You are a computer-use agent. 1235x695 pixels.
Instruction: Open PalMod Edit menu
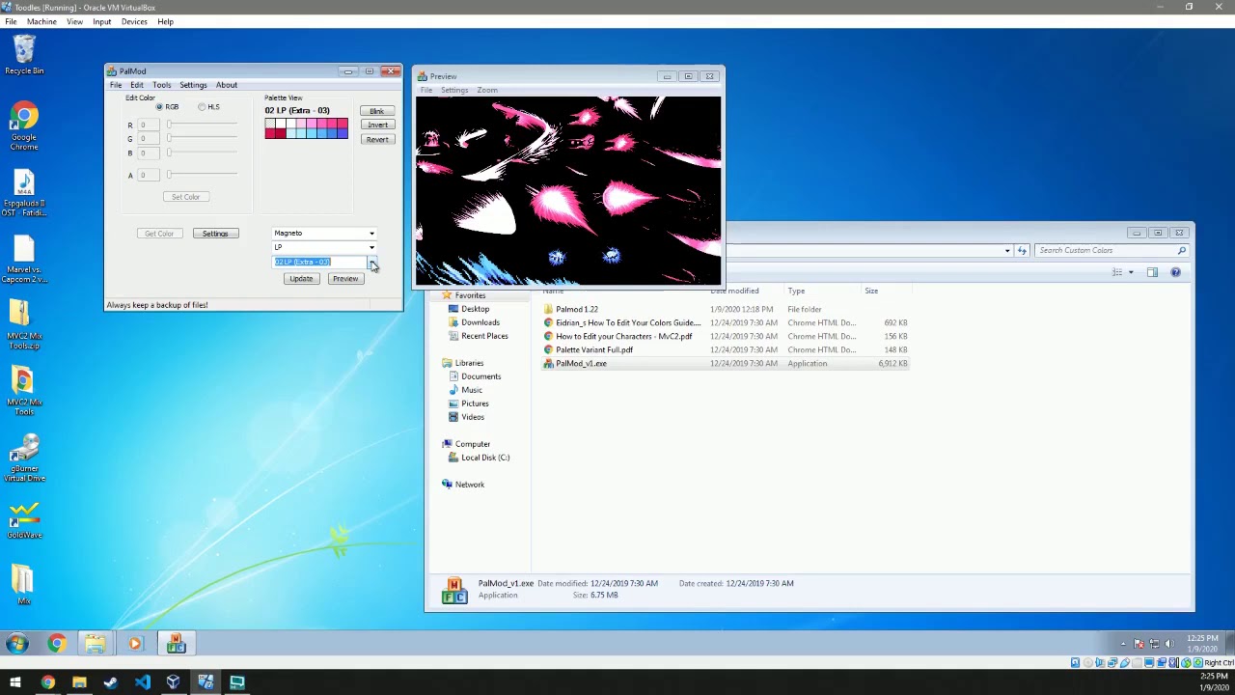137,85
